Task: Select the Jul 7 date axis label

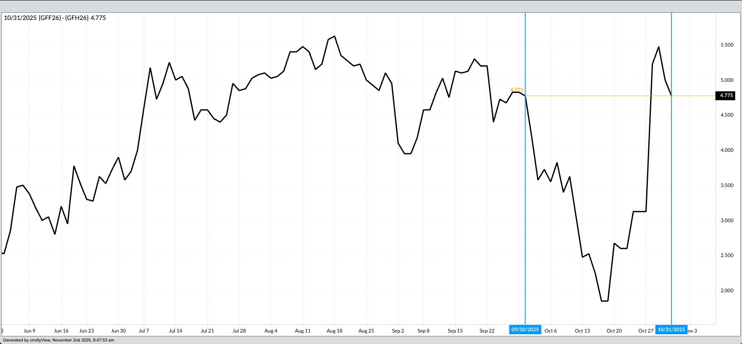Action: point(144,331)
